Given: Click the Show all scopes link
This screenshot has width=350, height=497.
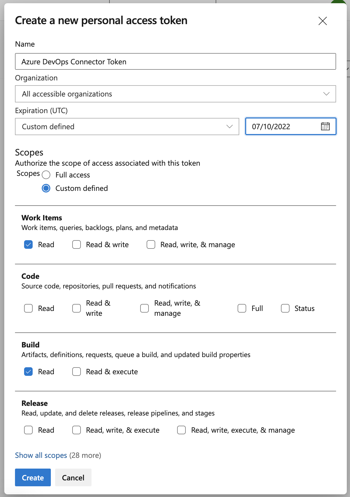Looking at the screenshot, I should coord(41,455).
